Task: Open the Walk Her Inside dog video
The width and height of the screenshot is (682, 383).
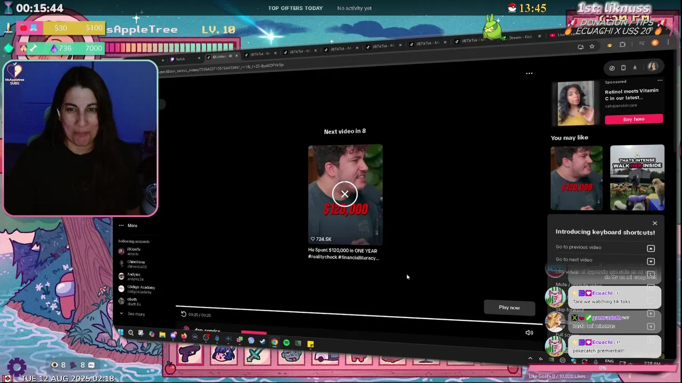Action: point(637,178)
